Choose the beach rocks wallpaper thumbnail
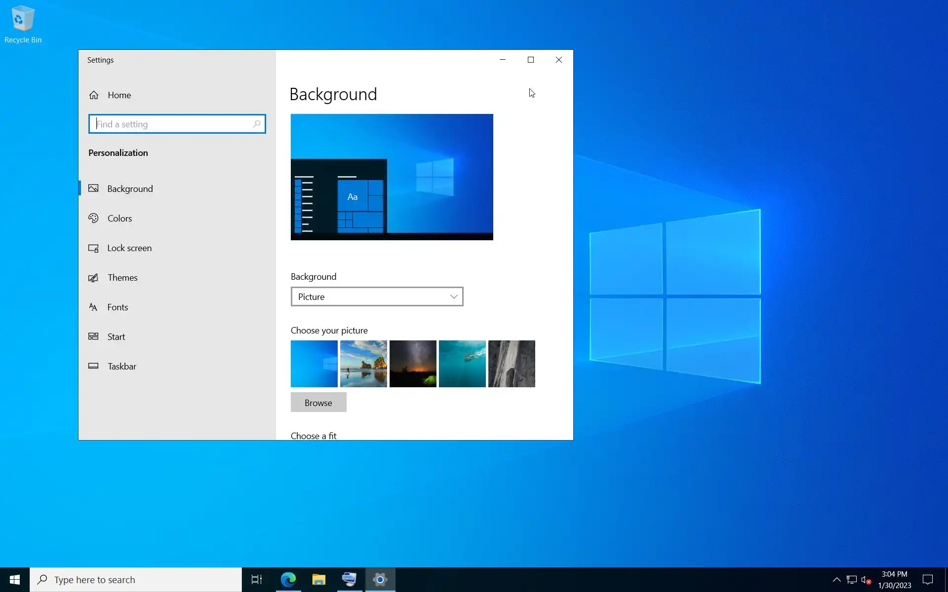 point(363,364)
